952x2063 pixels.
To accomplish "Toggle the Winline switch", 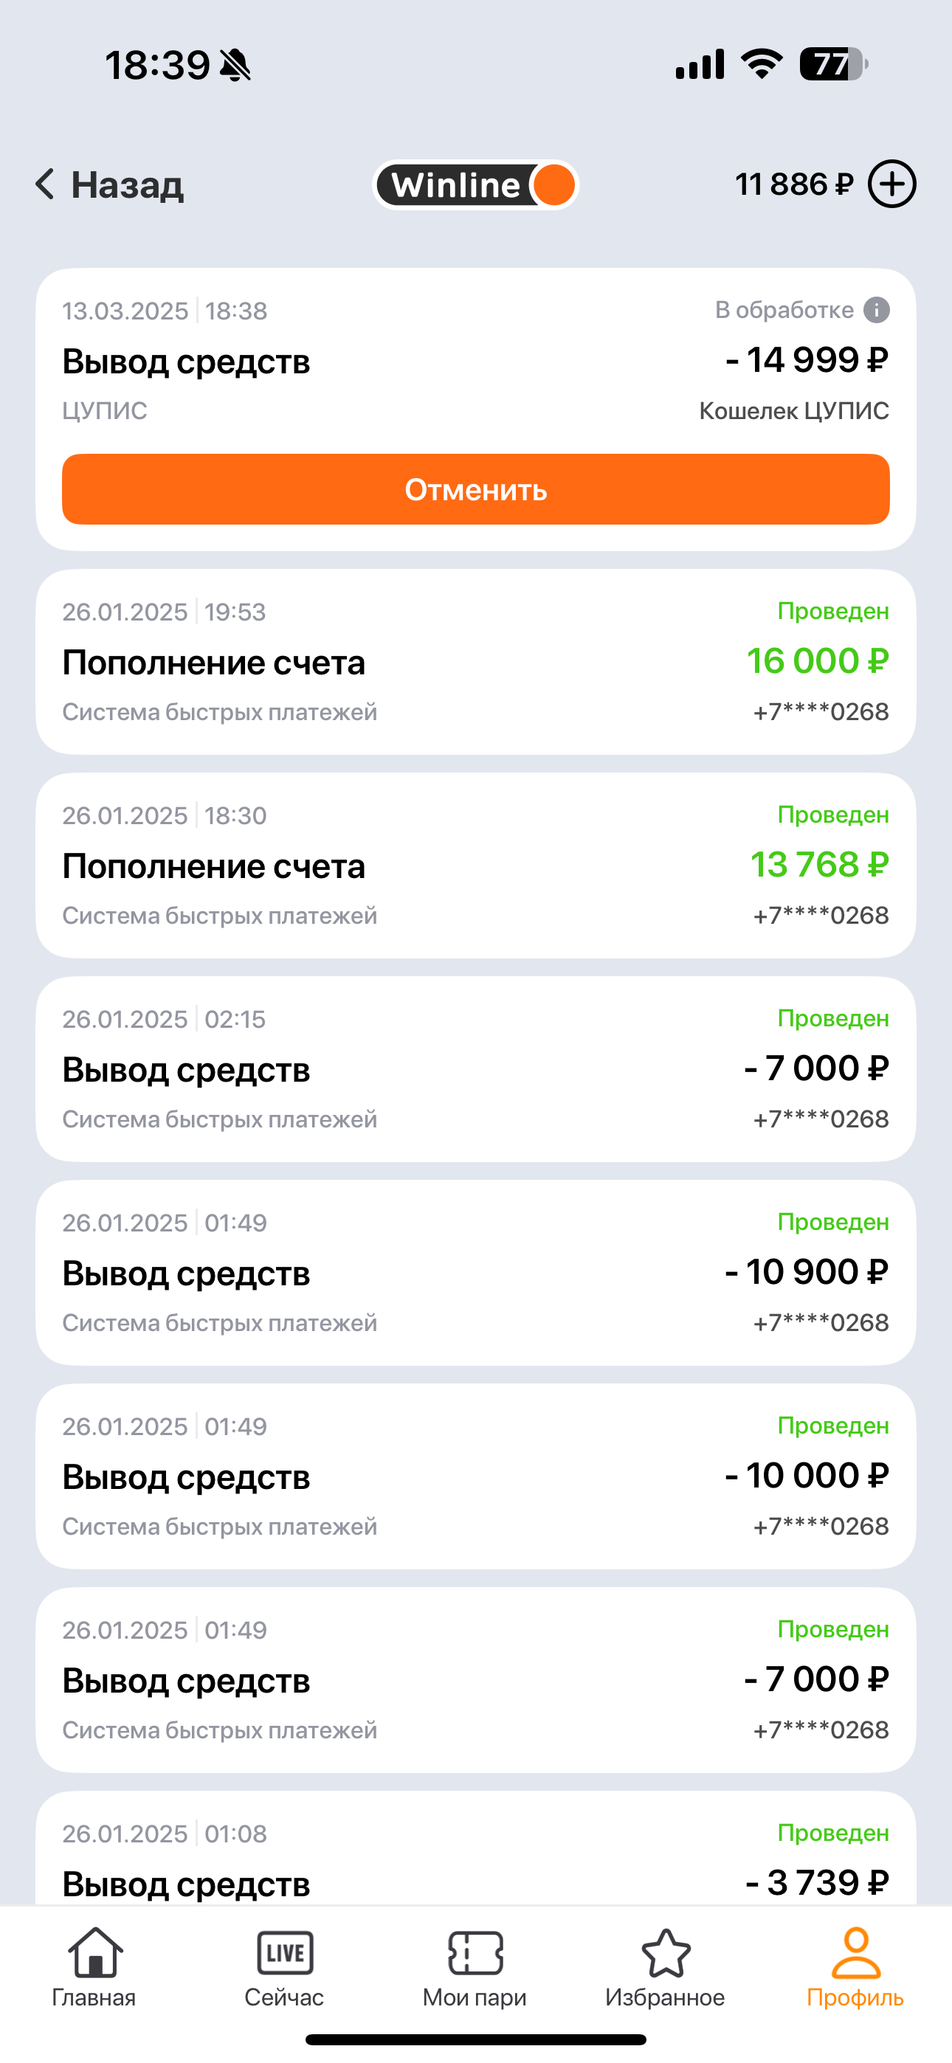I will coord(476,185).
